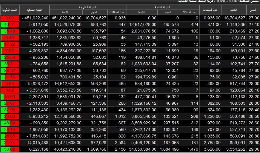Click outflow volume cell 1,669,766

pos(95,149)
